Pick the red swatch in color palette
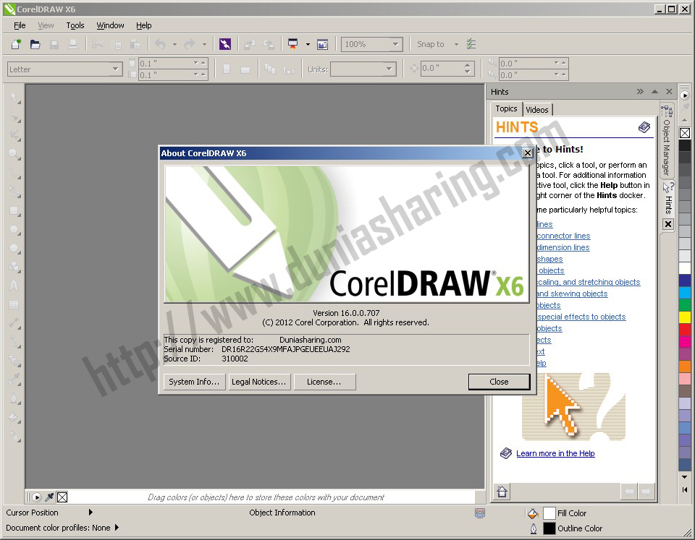 685,330
